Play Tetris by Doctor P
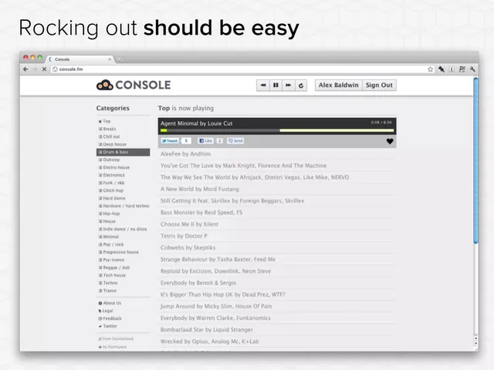494x370 pixels. click(277, 236)
